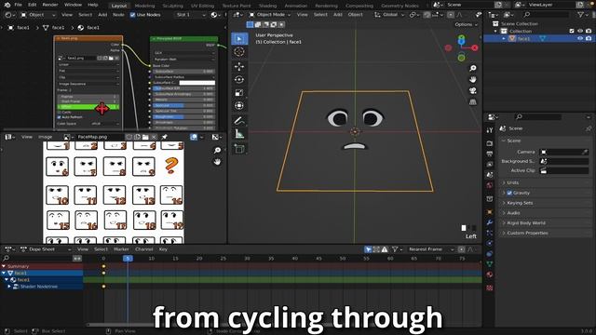Open the World properties tab

490,185
